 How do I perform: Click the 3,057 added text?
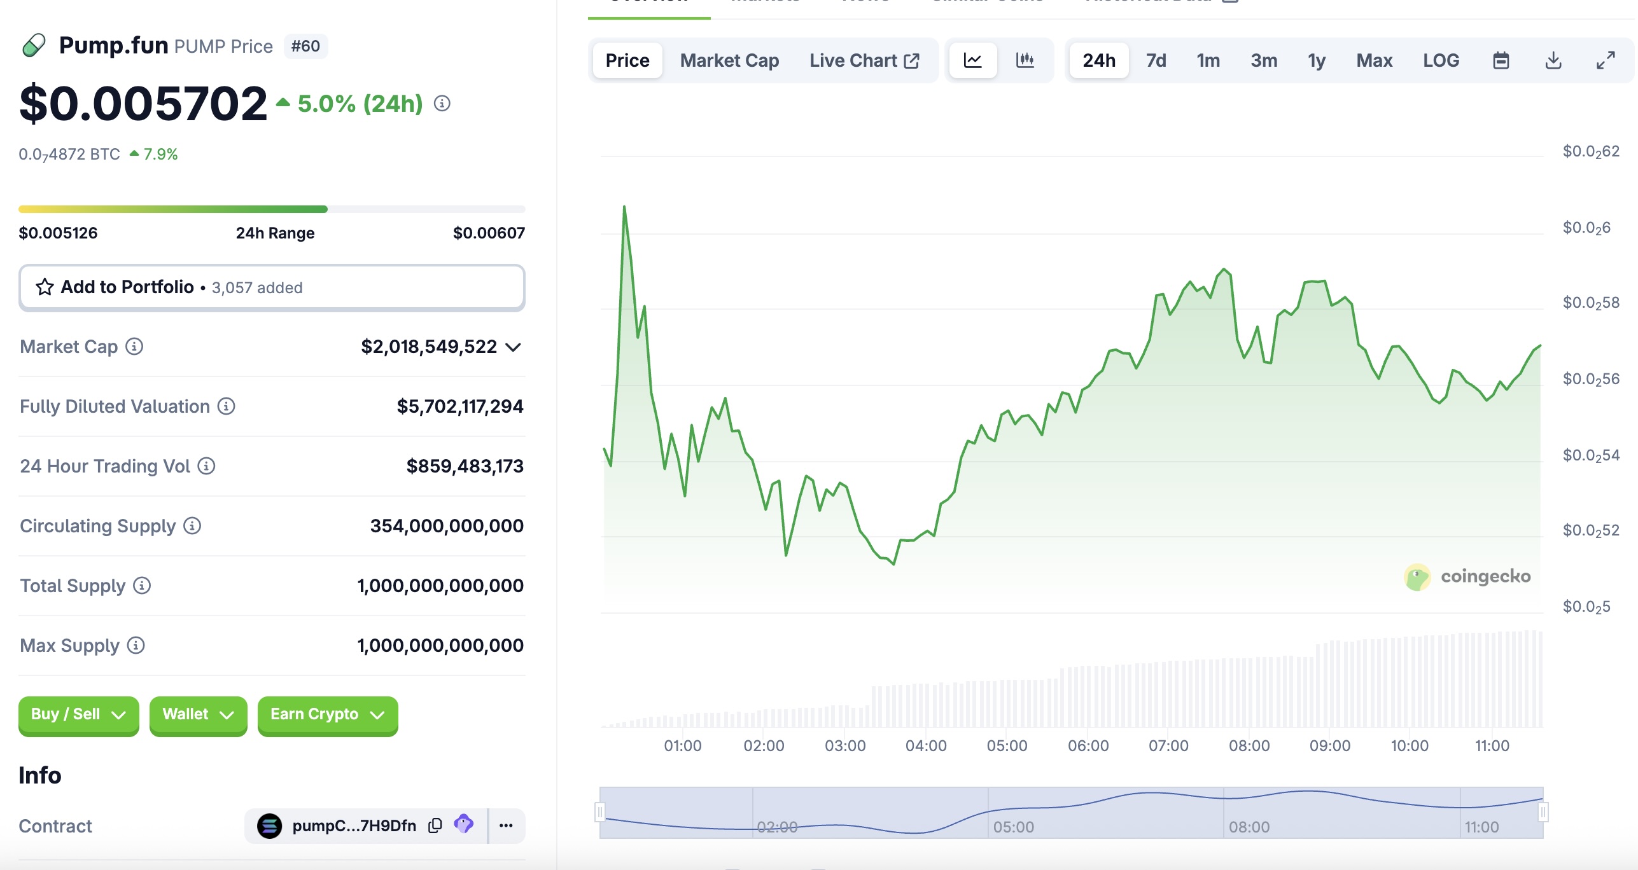click(x=257, y=288)
